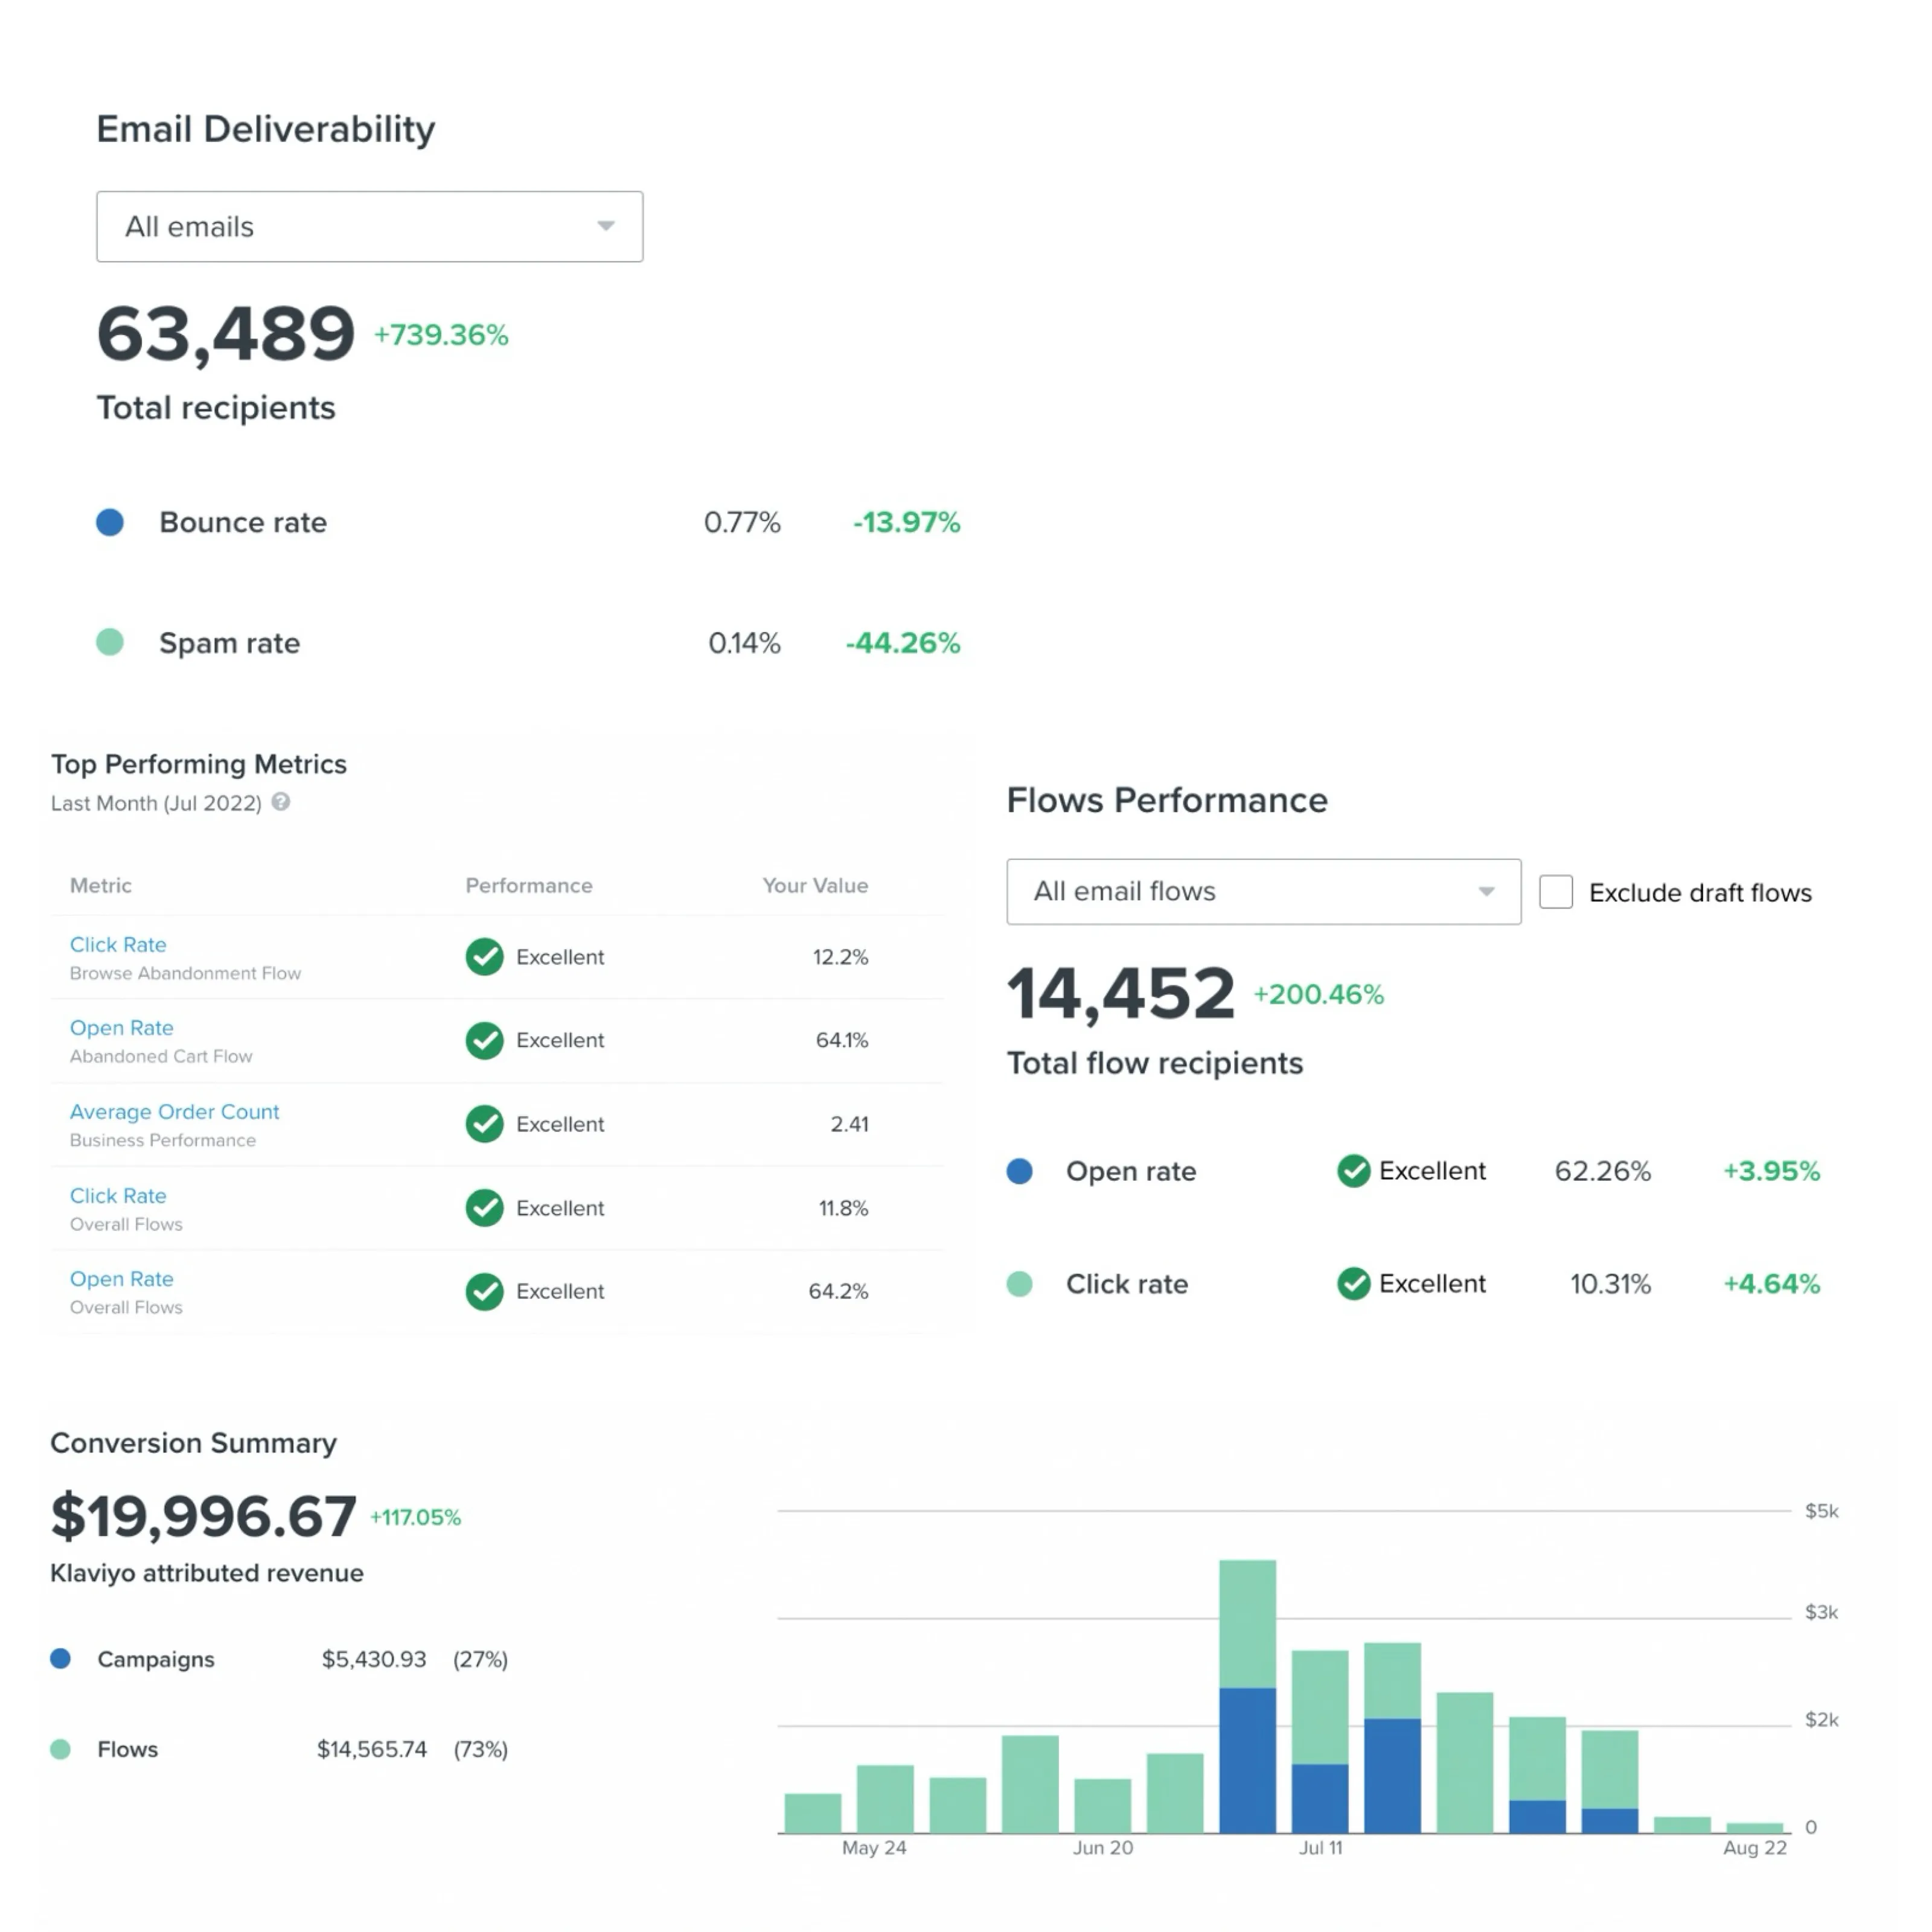
Task: Click the green check icon in the 12.2% row
Action: 485,957
